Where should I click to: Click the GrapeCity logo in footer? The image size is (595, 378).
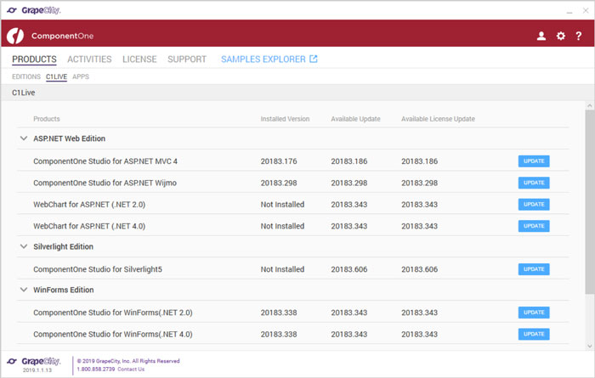point(34,361)
